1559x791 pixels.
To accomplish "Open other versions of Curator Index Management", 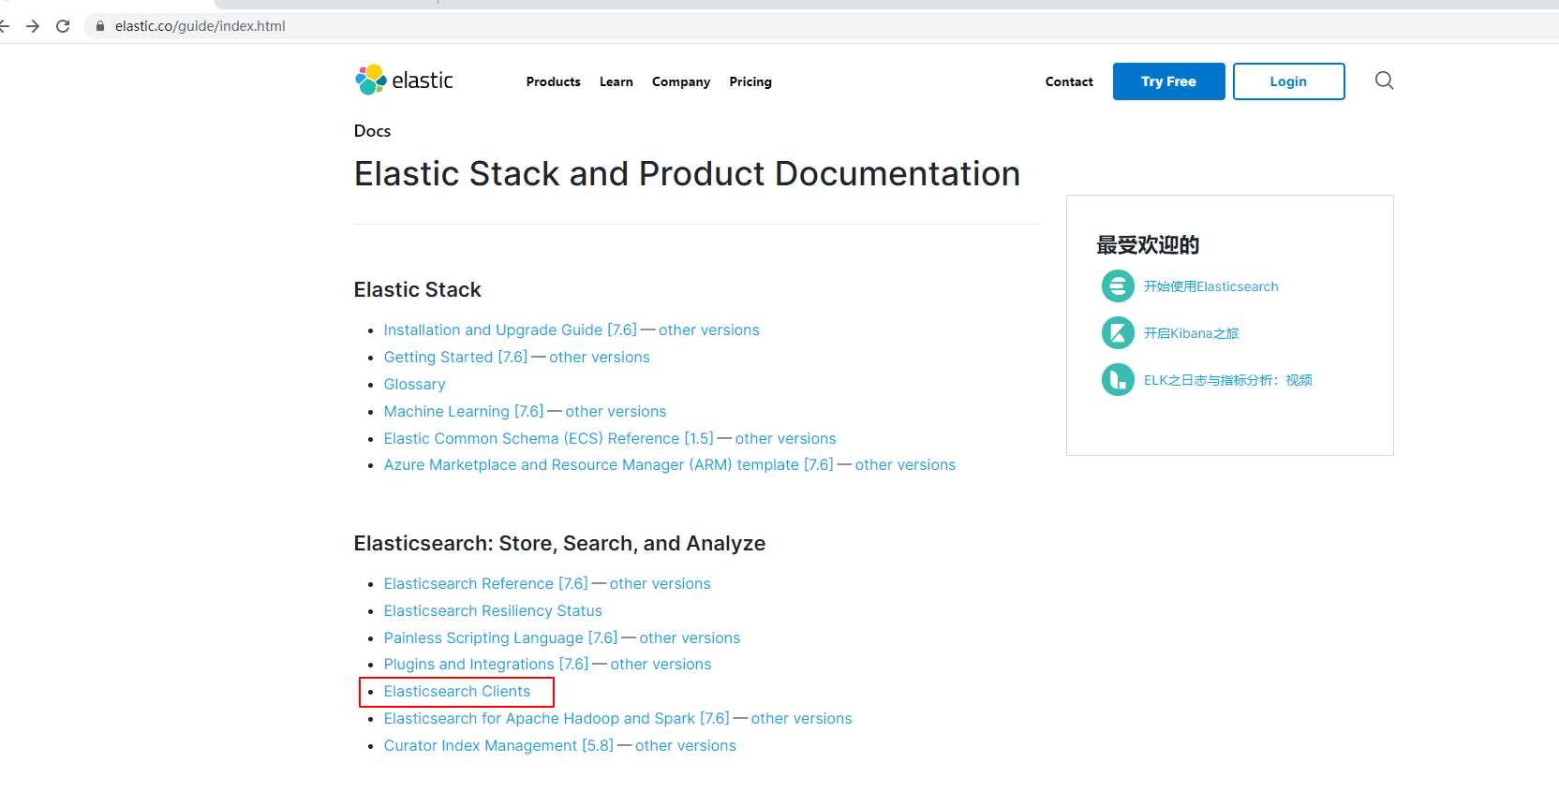I will coord(685,745).
